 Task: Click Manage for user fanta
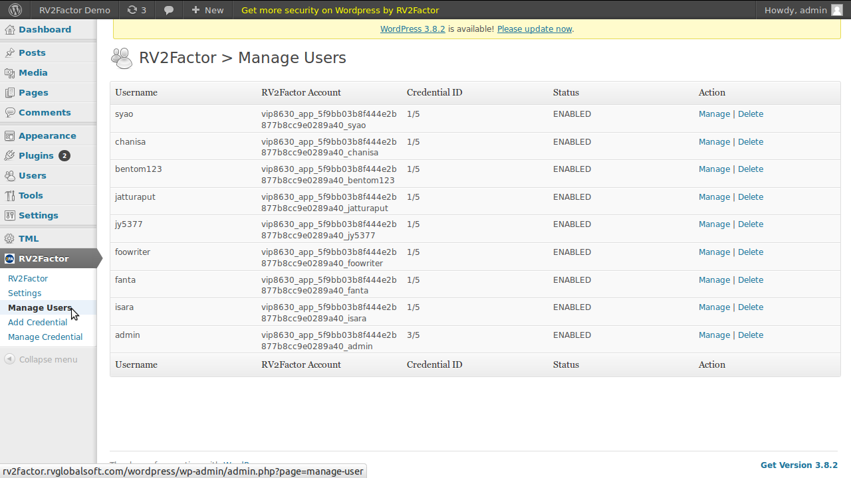tap(714, 280)
